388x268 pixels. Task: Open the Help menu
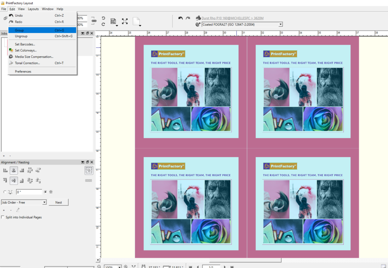[60, 9]
